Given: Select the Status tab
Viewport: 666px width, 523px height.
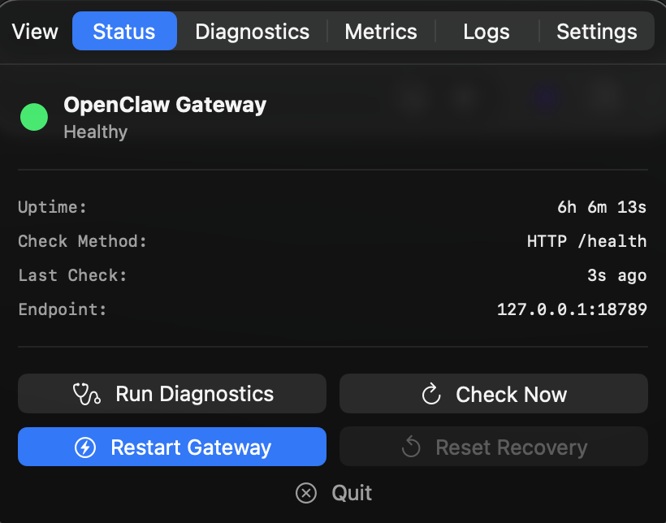Looking at the screenshot, I should [x=124, y=31].
